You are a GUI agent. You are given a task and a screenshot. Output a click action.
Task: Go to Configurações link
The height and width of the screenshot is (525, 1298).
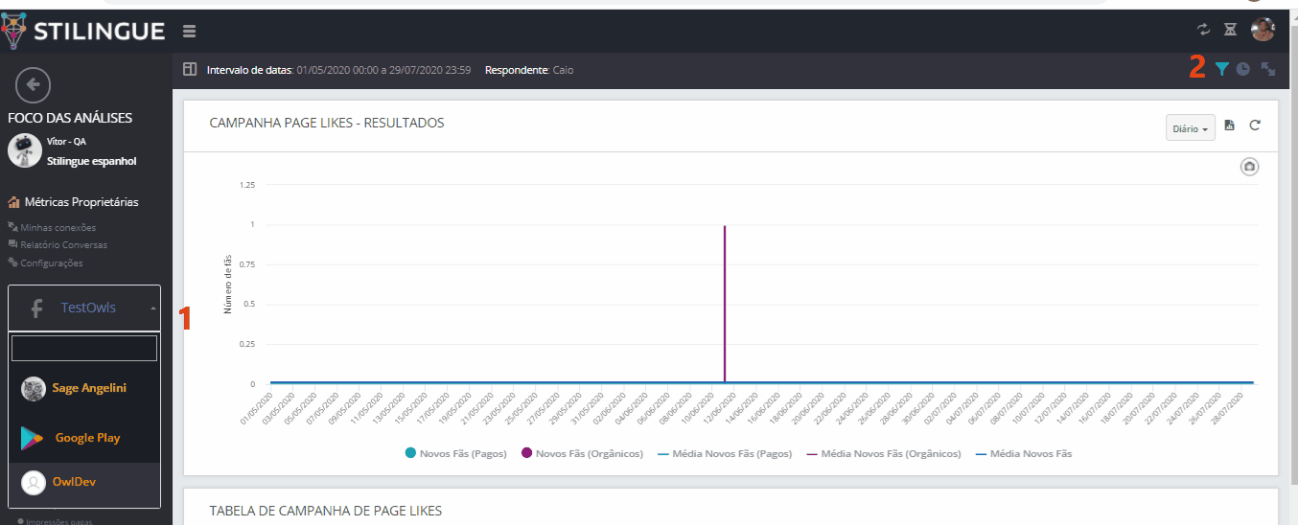pos(51,262)
